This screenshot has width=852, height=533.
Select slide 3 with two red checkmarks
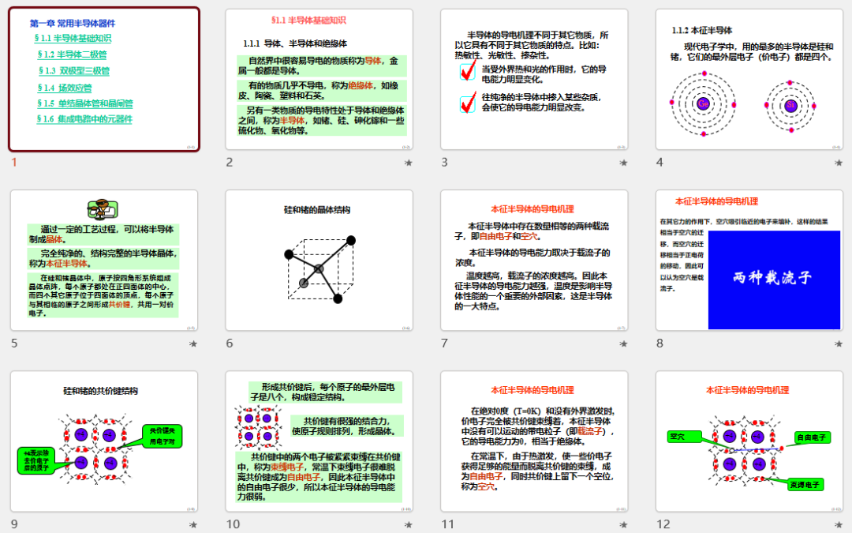coord(535,80)
